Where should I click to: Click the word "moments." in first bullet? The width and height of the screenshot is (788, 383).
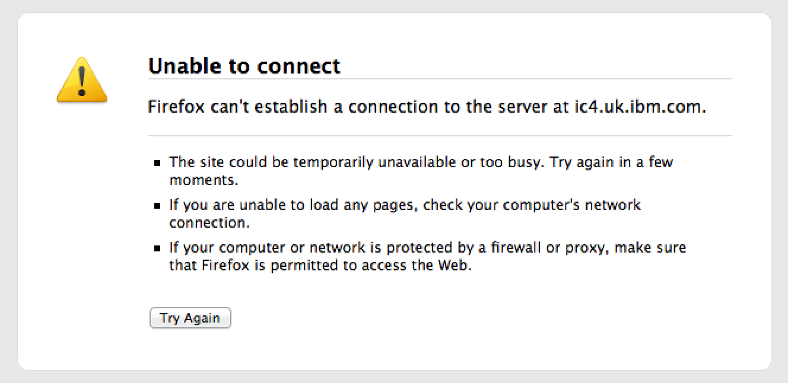[x=203, y=180]
